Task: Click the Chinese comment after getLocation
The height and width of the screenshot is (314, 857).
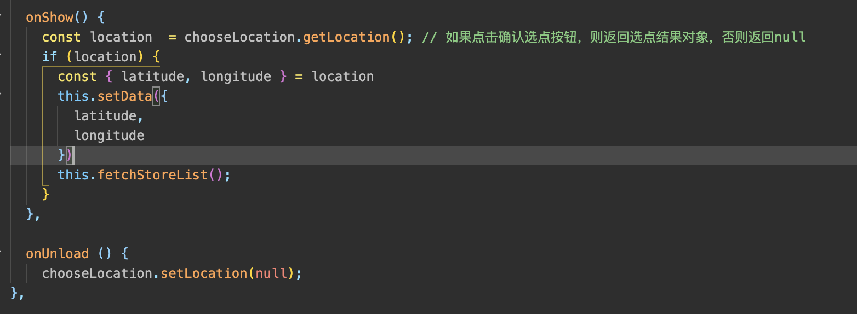Action: point(614,37)
